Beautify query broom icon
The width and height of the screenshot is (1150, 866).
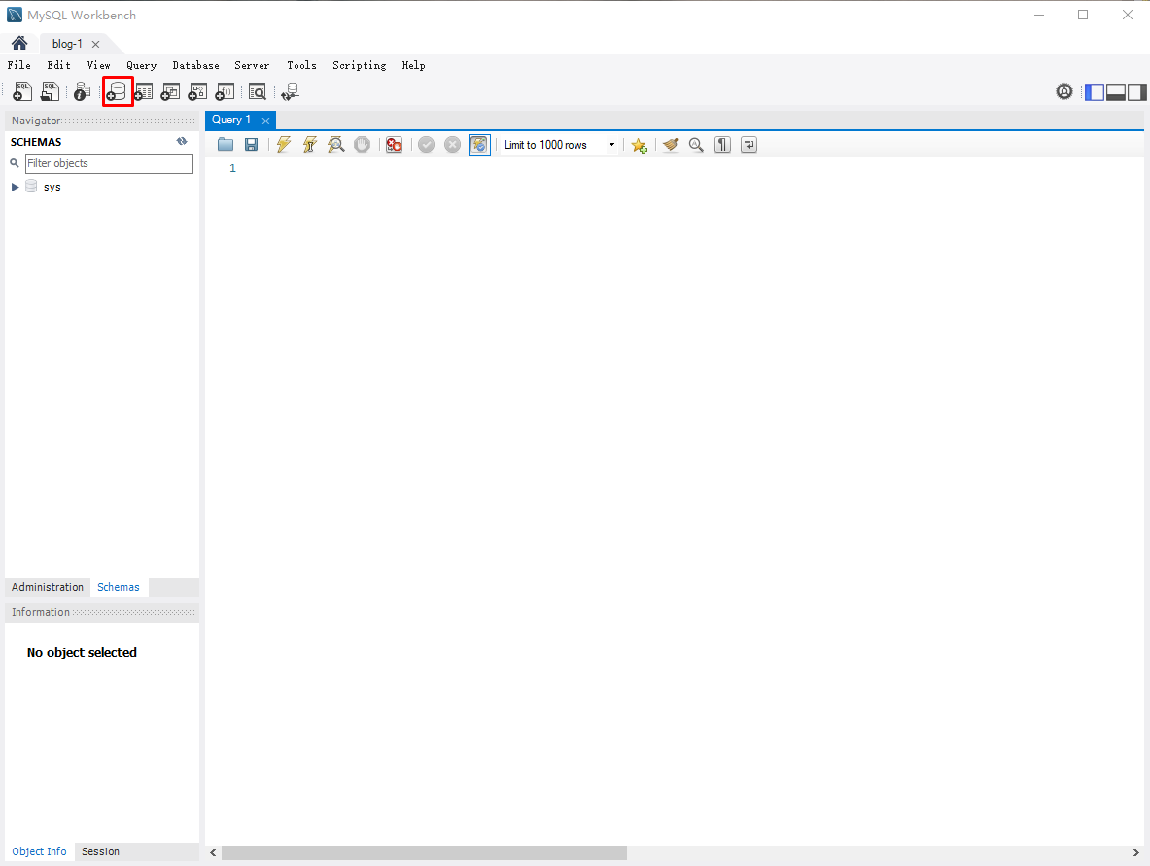pos(671,145)
